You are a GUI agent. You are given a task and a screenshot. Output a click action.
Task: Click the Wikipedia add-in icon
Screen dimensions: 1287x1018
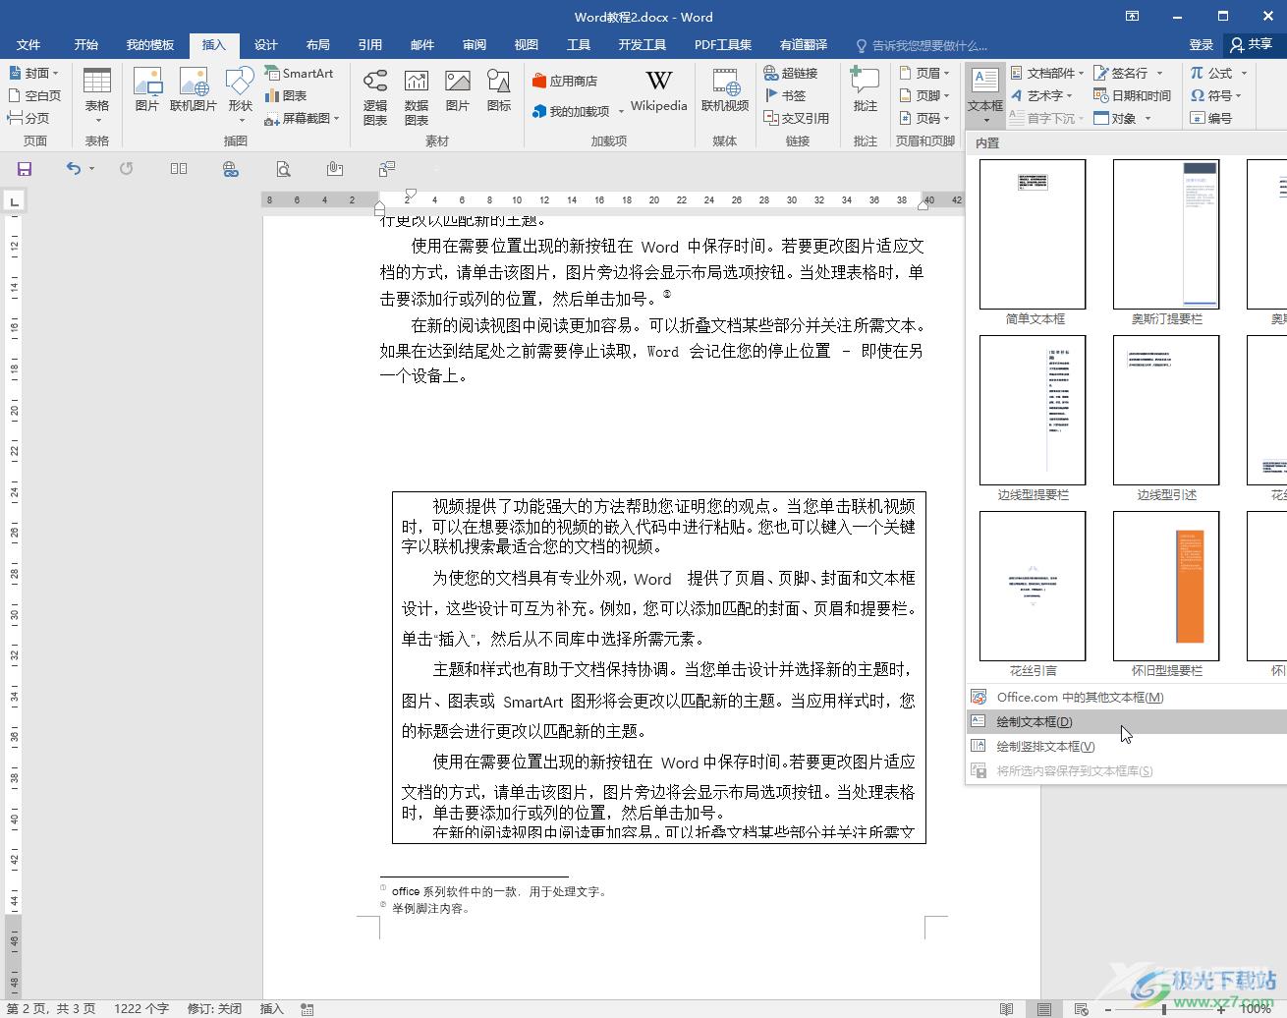[659, 89]
